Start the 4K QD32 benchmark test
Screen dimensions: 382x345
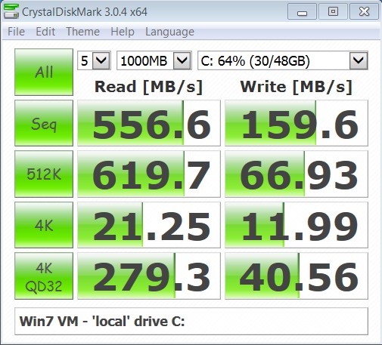point(44,276)
